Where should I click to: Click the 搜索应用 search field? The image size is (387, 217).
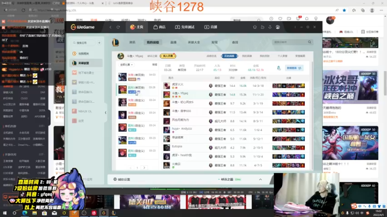tap(83, 43)
